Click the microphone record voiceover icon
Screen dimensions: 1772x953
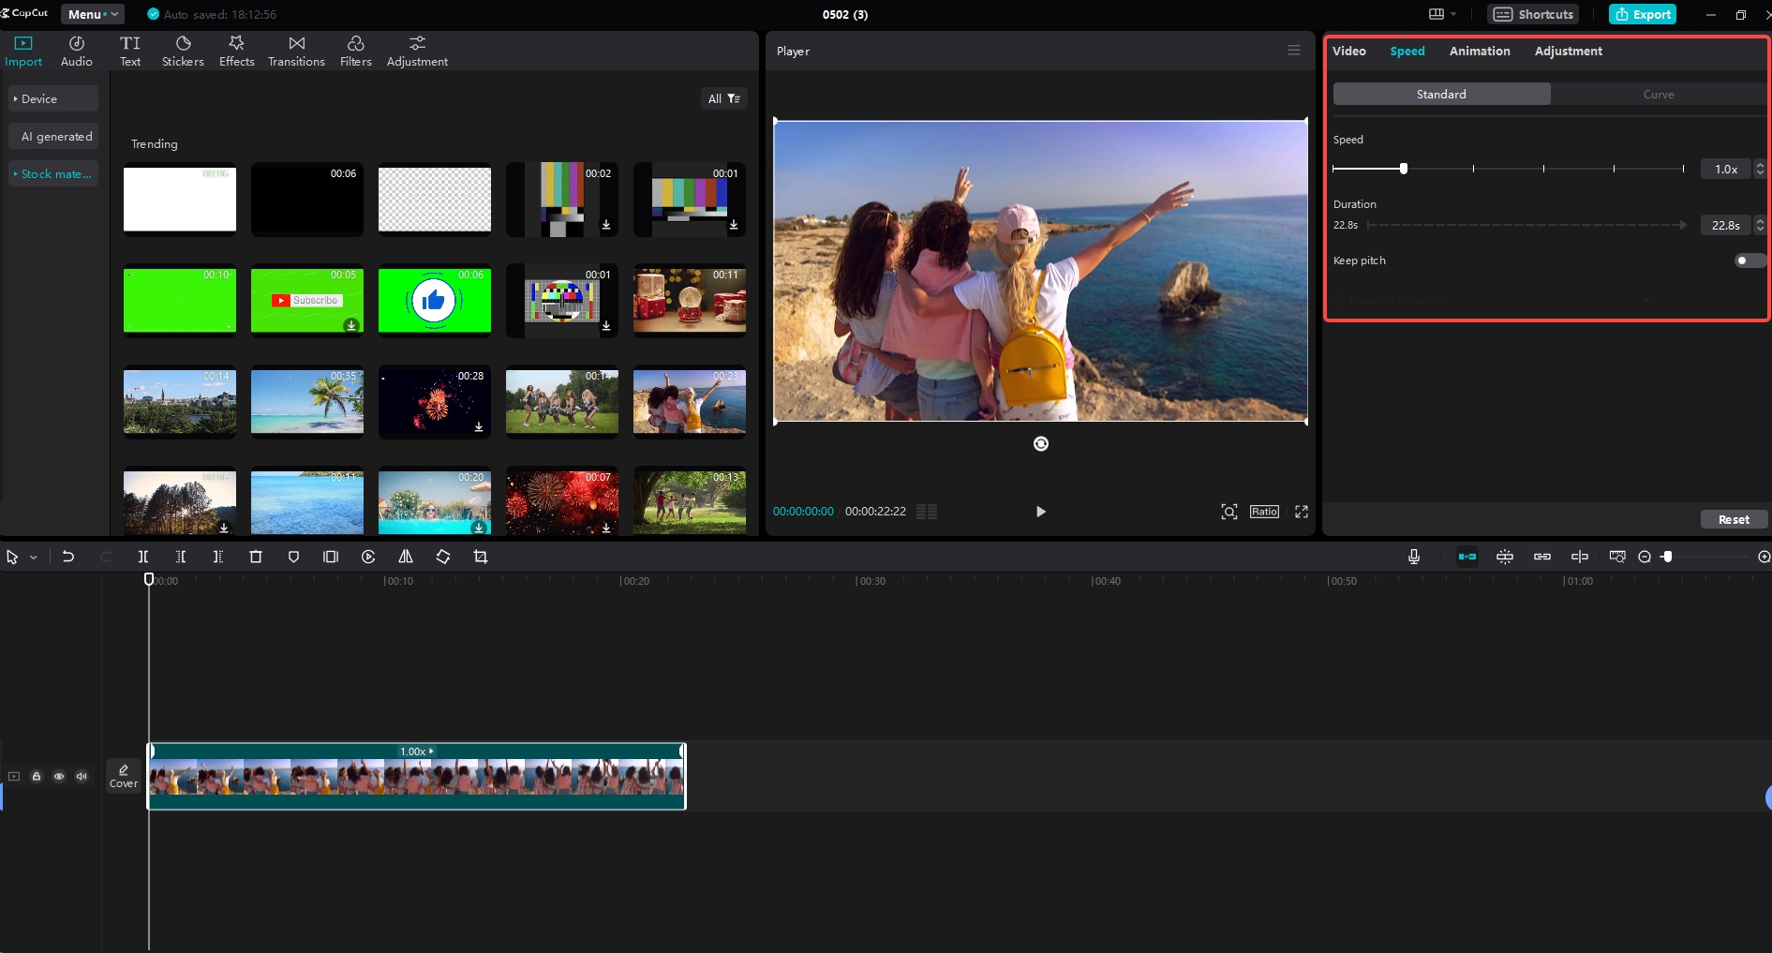tap(1414, 557)
